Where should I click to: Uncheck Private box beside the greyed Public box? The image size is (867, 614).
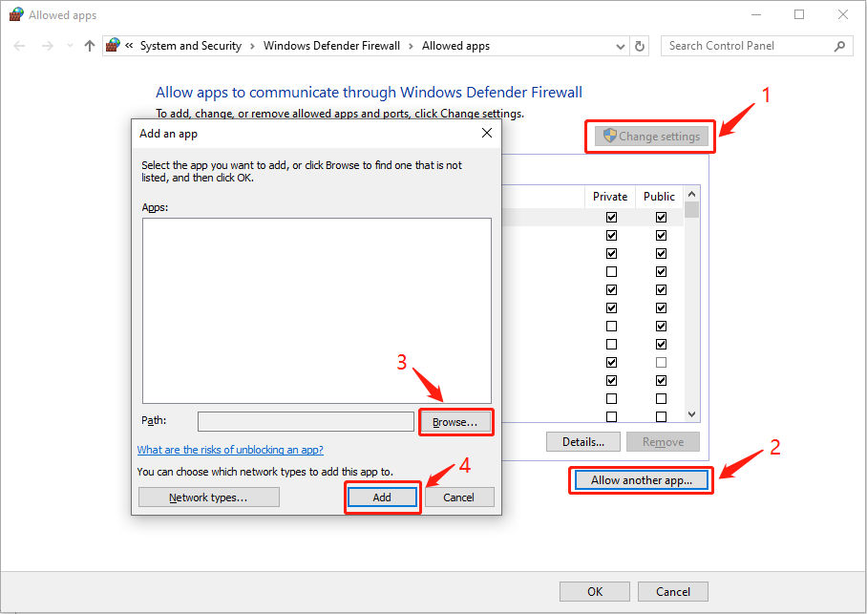[x=611, y=362]
